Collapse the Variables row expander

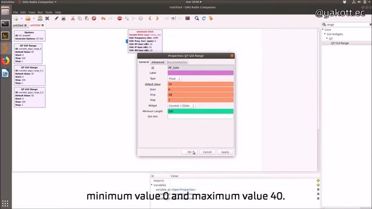(152, 185)
